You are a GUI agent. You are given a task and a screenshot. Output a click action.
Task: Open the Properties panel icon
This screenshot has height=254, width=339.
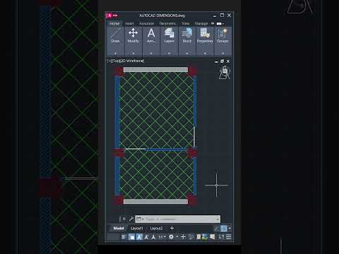tap(205, 33)
